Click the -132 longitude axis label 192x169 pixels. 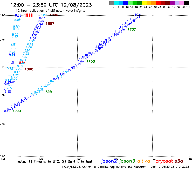click(40, 159)
